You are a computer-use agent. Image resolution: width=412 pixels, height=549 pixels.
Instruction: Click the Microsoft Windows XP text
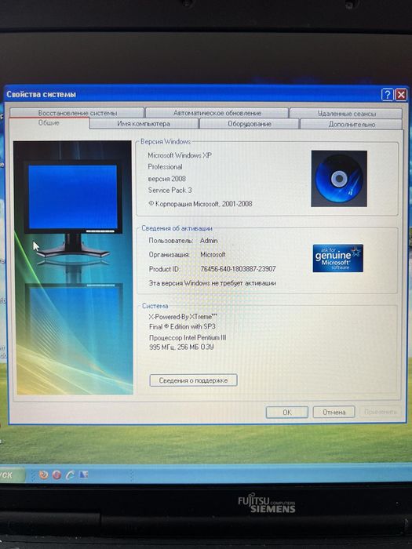pos(180,155)
